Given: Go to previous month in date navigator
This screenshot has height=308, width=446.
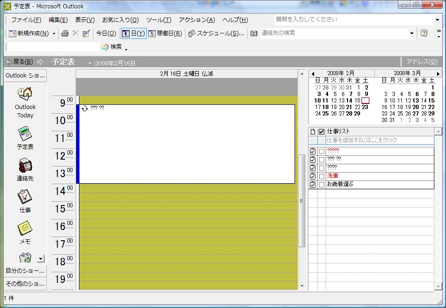Looking at the screenshot, I should 313,74.
